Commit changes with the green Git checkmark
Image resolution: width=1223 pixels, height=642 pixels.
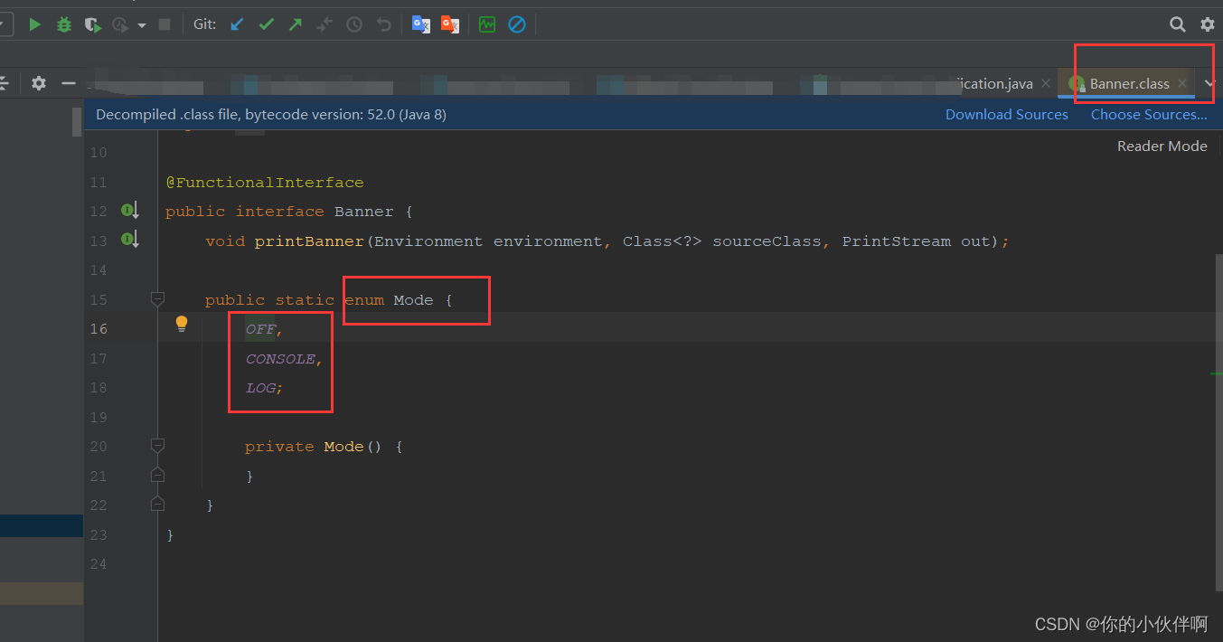click(266, 24)
